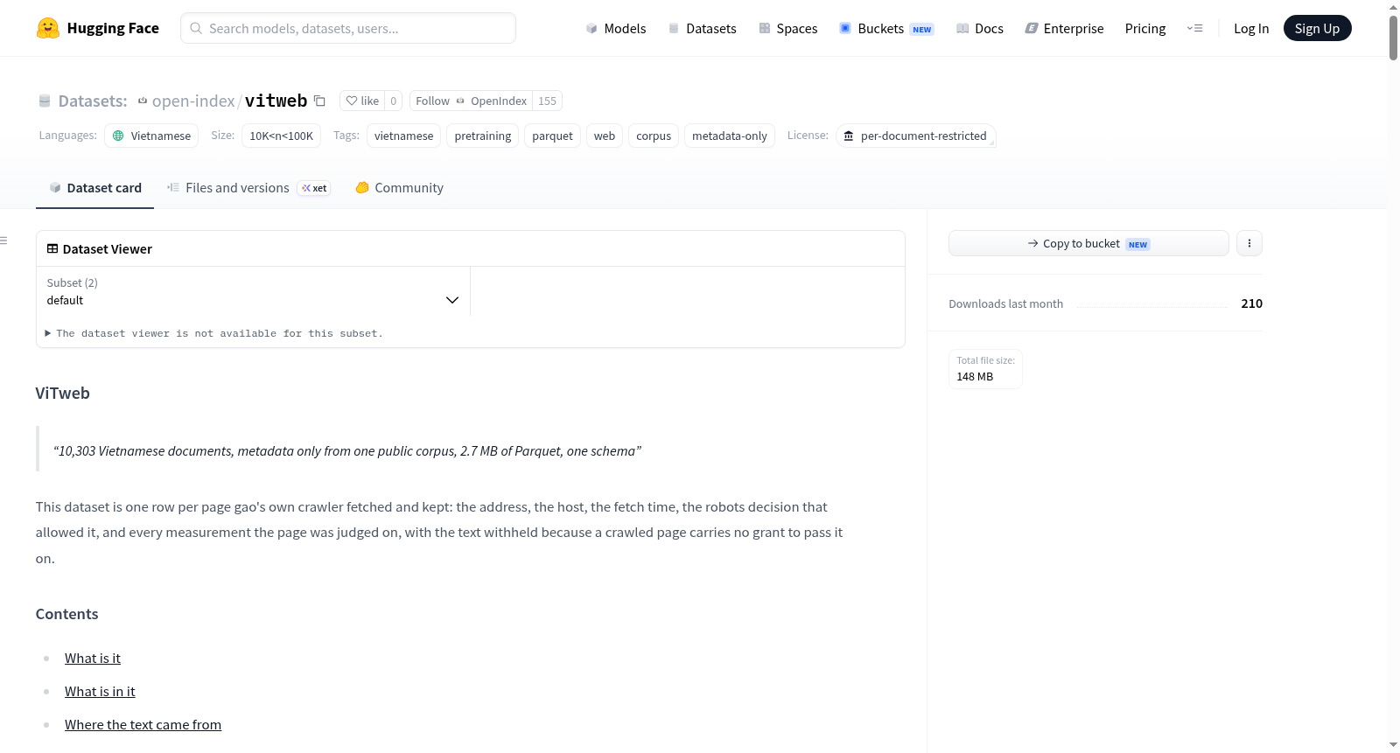View the 155 OpenIndex followers
1400x753 pixels.
tap(547, 101)
